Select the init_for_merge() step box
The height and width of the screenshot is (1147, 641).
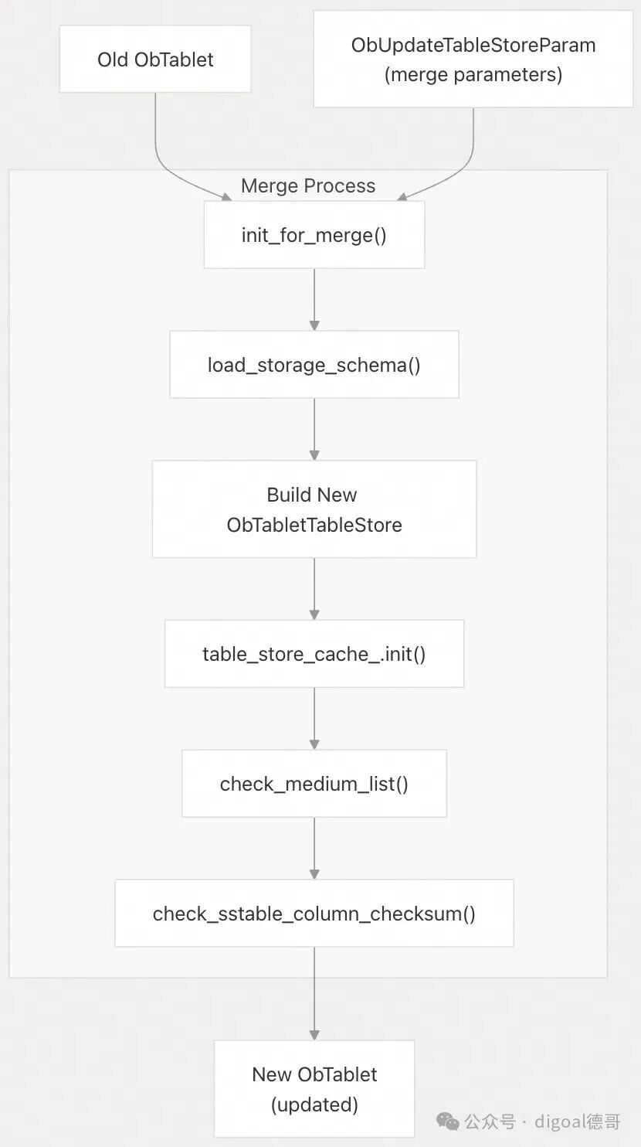click(x=314, y=235)
